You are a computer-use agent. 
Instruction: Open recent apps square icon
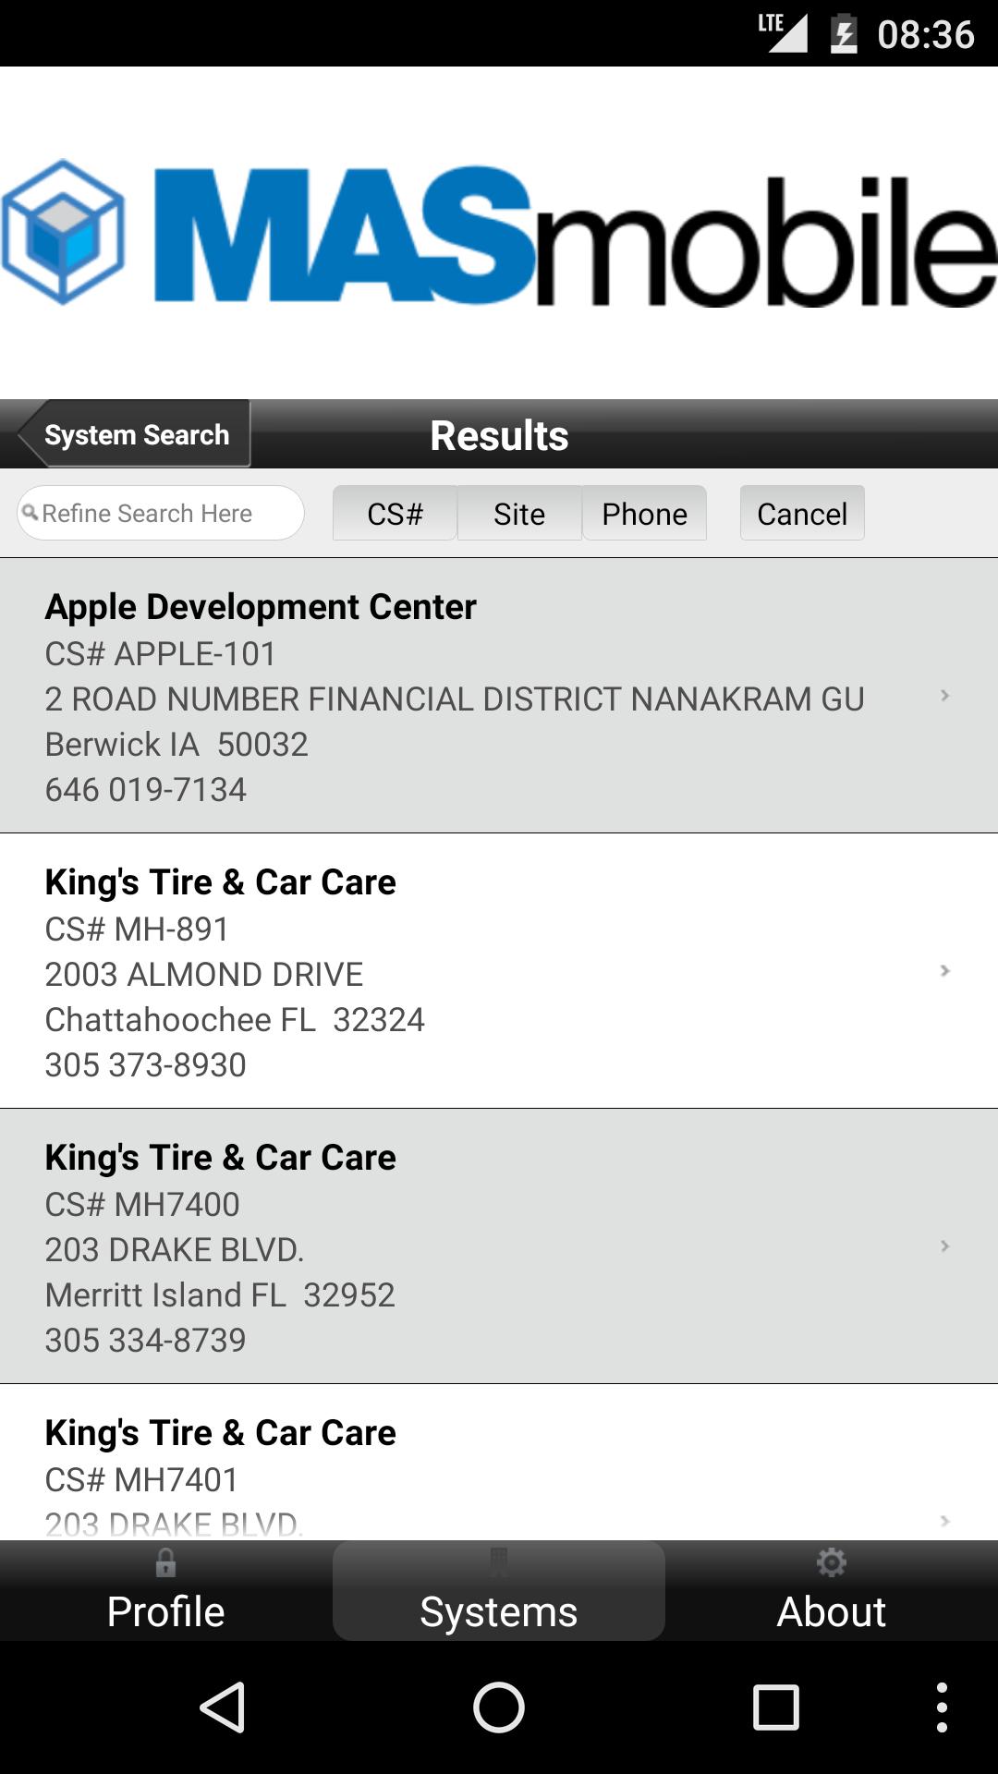pyautogui.click(x=775, y=1707)
